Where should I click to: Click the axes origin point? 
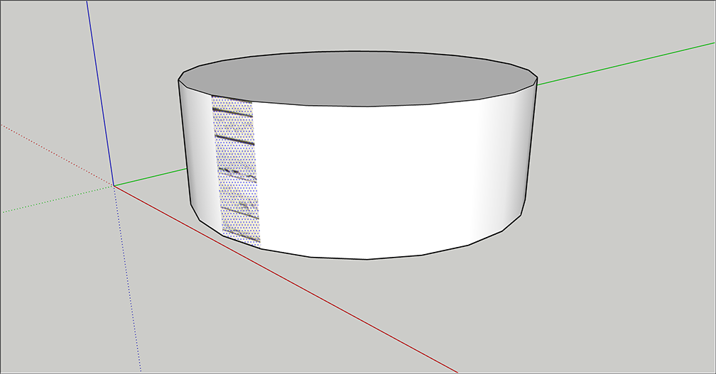pyautogui.click(x=114, y=186)
